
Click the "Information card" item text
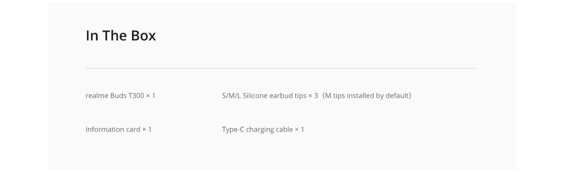(113, 129)
